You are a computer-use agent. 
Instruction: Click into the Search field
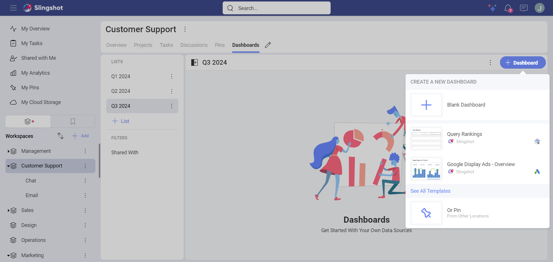pos(276,8)
